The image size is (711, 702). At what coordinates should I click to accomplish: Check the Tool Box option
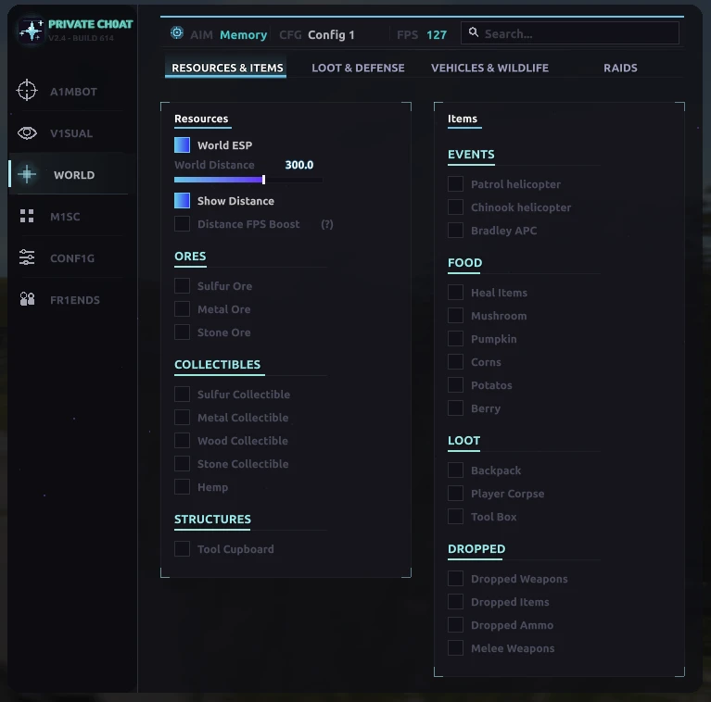pos(456,516)
